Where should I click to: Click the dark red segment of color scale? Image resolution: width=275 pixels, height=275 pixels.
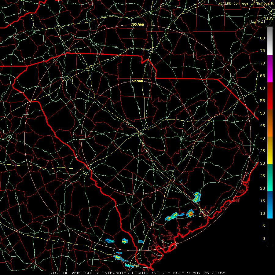tap(270, 96)
